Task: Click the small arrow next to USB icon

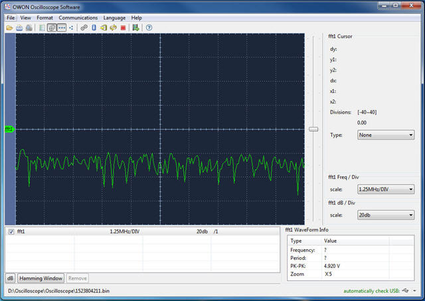Action: (x=414, y=290)
